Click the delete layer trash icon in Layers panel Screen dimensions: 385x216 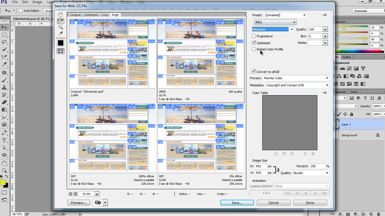click(378, 214)
